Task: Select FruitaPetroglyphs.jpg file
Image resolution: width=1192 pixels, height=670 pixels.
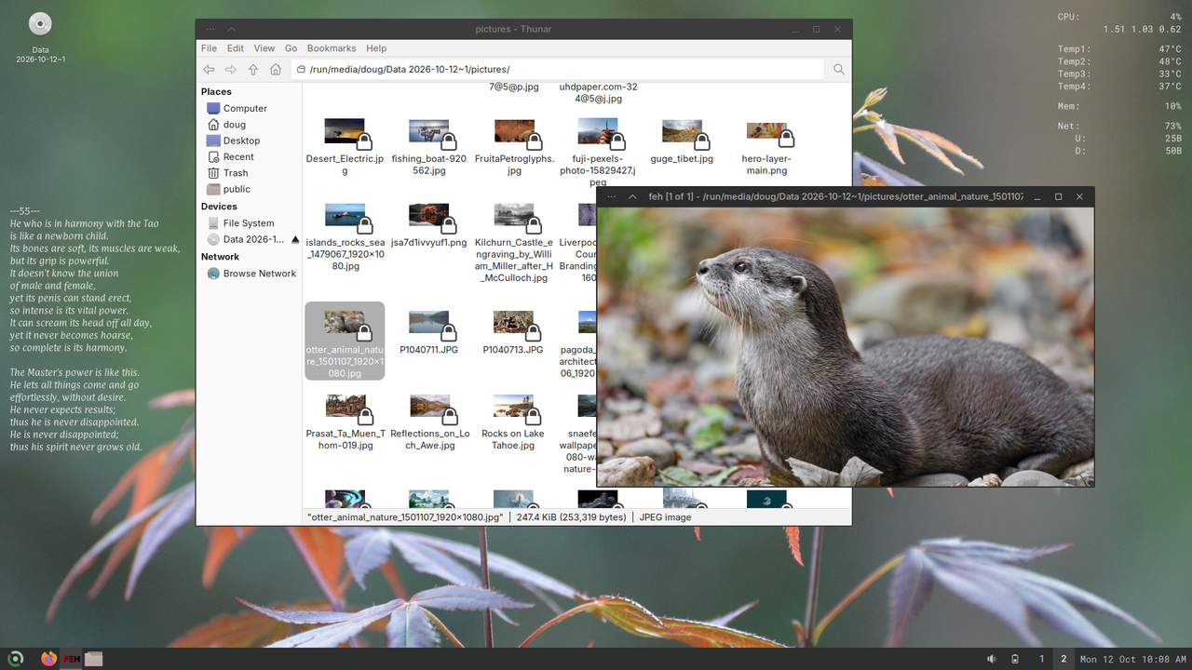Action: [x=514, y=147]
